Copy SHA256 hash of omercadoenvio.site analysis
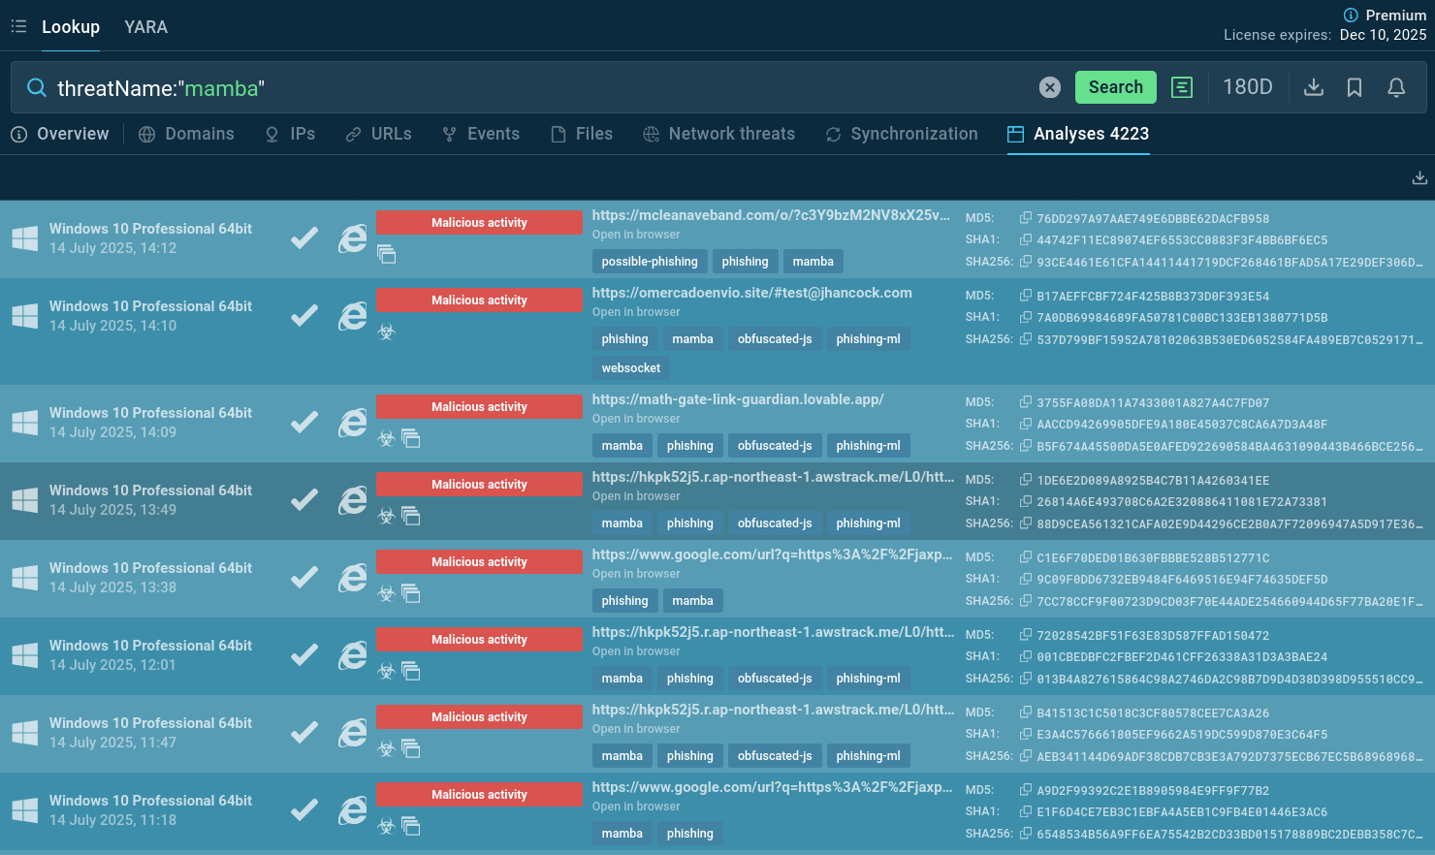 (x=1025, y=339)
